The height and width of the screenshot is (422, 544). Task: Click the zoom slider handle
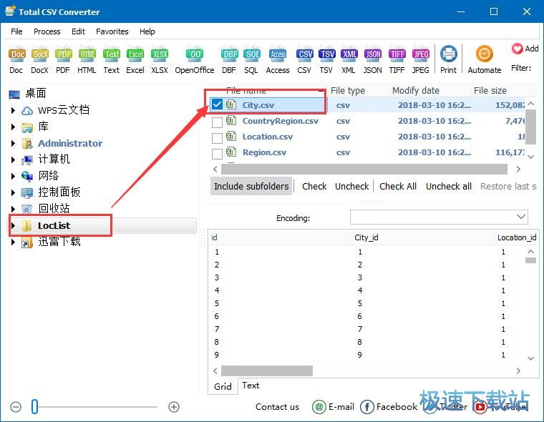(x=34, y=407)
